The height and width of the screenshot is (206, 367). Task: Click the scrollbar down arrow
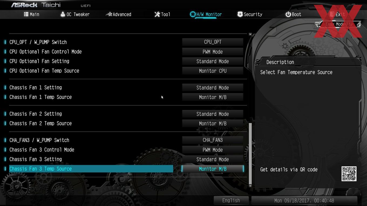click(x=250, y=186)
